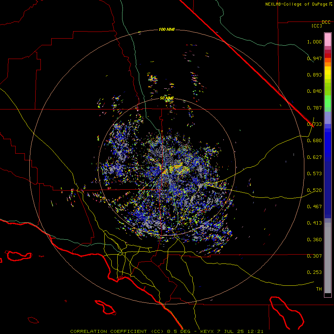Pick the gray segment of the color bar
334x334 pixels.
[328, 258]
